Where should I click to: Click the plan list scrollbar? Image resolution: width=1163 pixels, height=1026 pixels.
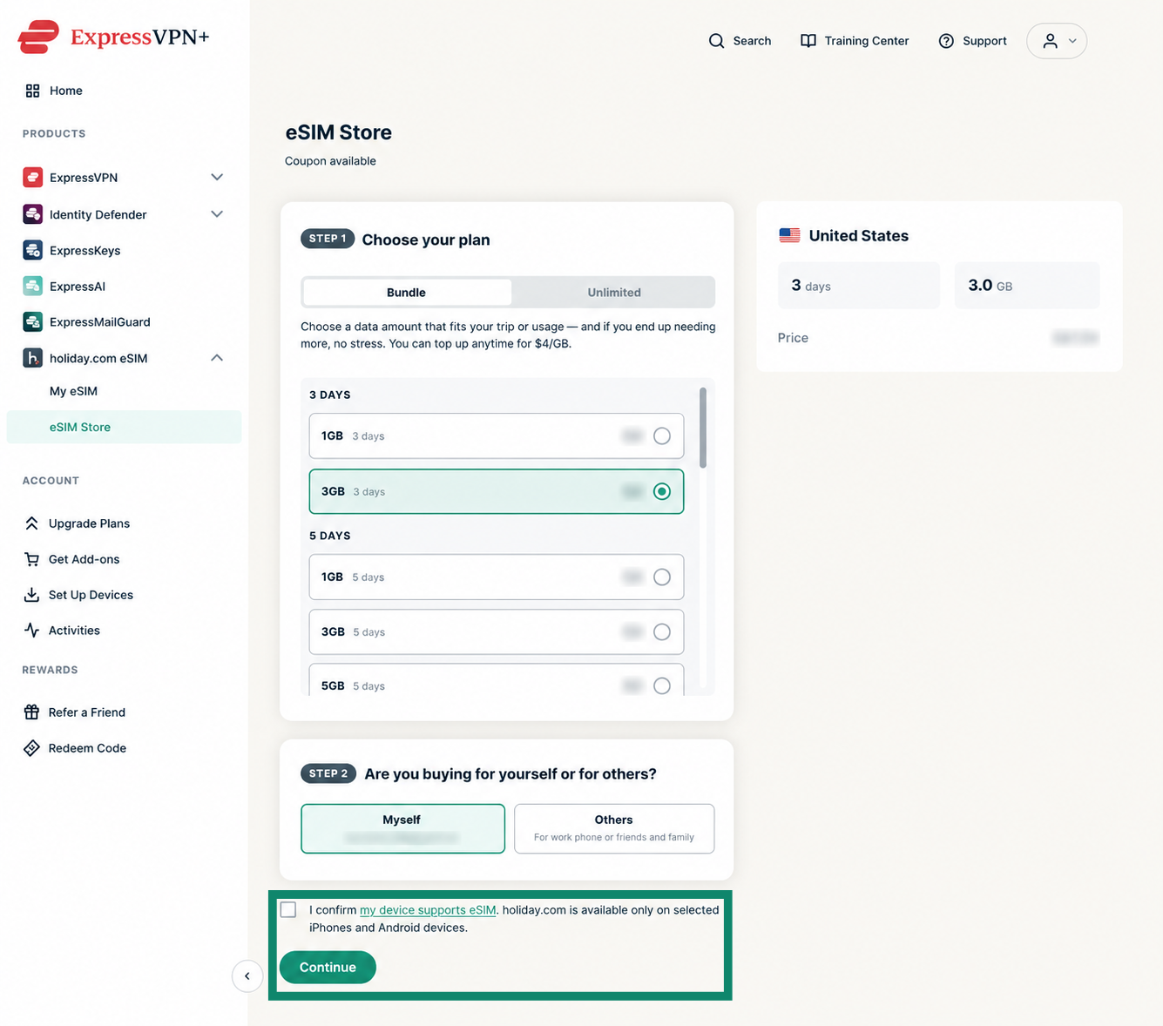[x=703, y=428]
